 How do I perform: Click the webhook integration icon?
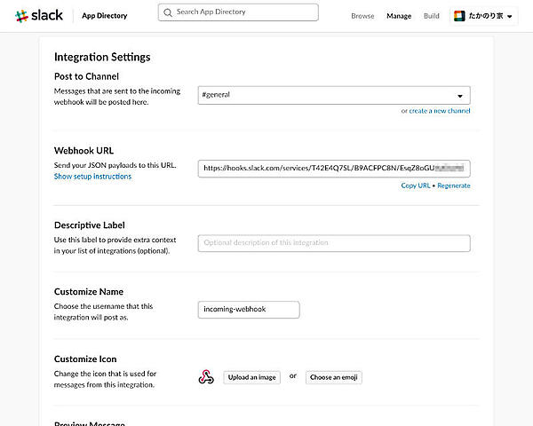206,377
